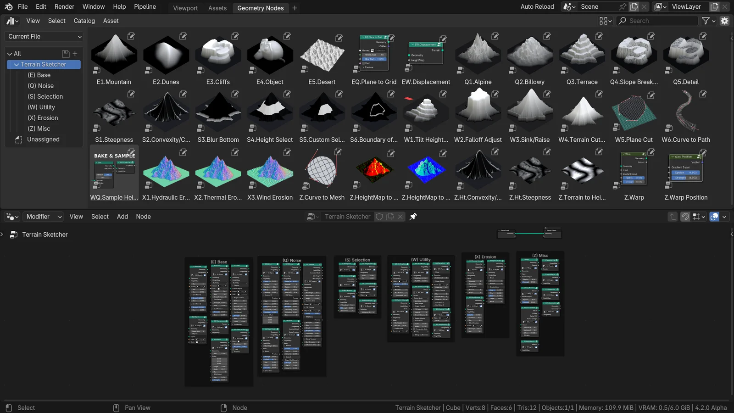The width and height of the screenshot is (734, 413).
Task: Open the Modifier type dropdown
Action: click(44, 217)
